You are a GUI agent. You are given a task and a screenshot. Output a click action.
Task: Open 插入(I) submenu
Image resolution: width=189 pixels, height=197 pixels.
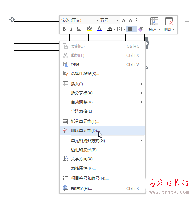click(x=102, y=84)
